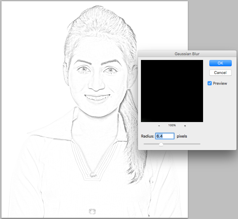Zoom in the blur preview with plus icon
The width and height of the screenshot is (238, 219).
pyautogui.click(x=185, y=126)
